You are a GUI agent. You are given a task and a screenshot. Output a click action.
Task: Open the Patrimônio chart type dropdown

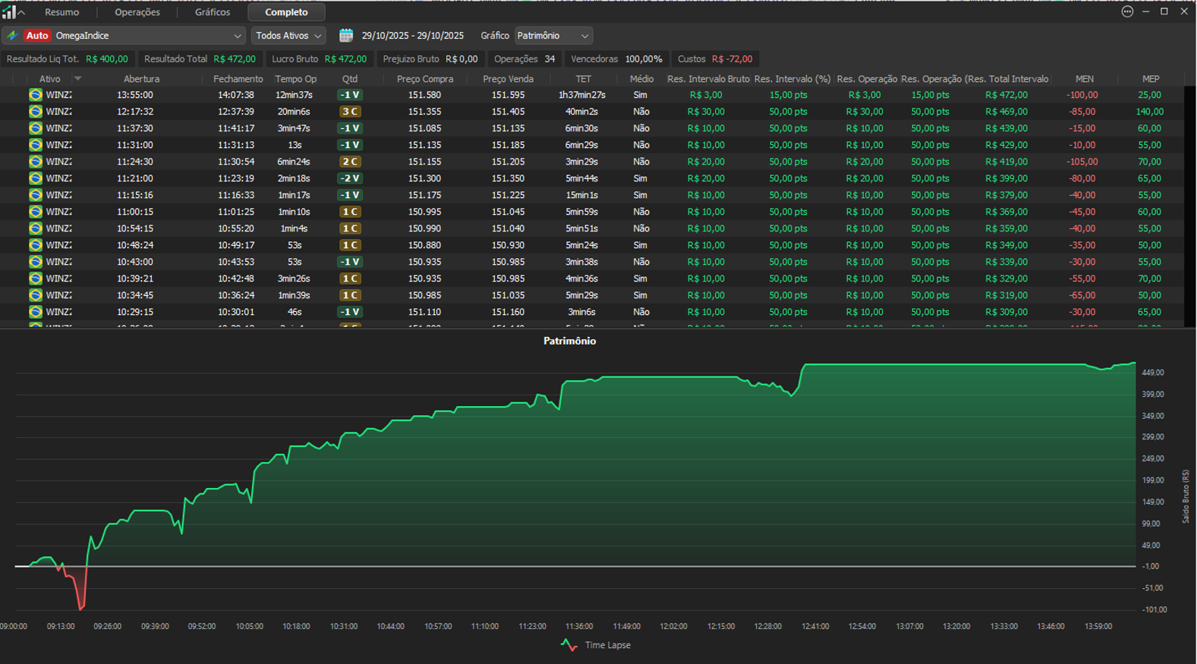(x=553, y=36)
